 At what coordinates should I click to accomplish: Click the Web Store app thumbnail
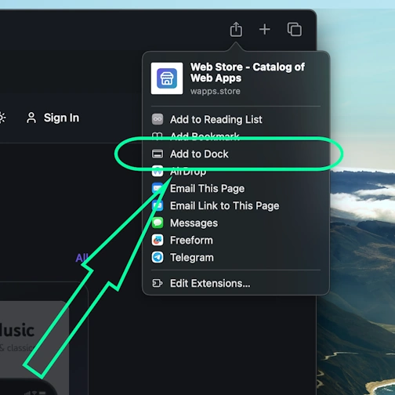point(167,78)
